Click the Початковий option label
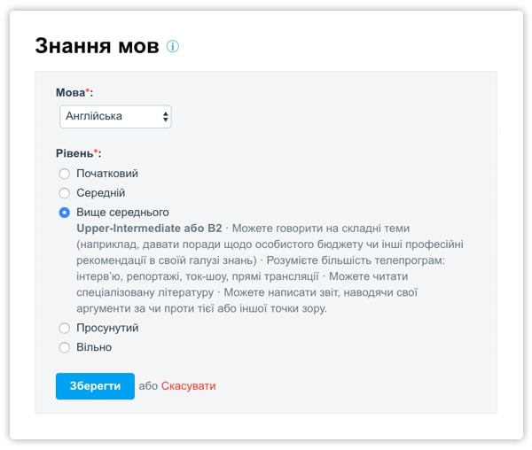The height and width of the screenshot is (450, 532). [107, 174]
